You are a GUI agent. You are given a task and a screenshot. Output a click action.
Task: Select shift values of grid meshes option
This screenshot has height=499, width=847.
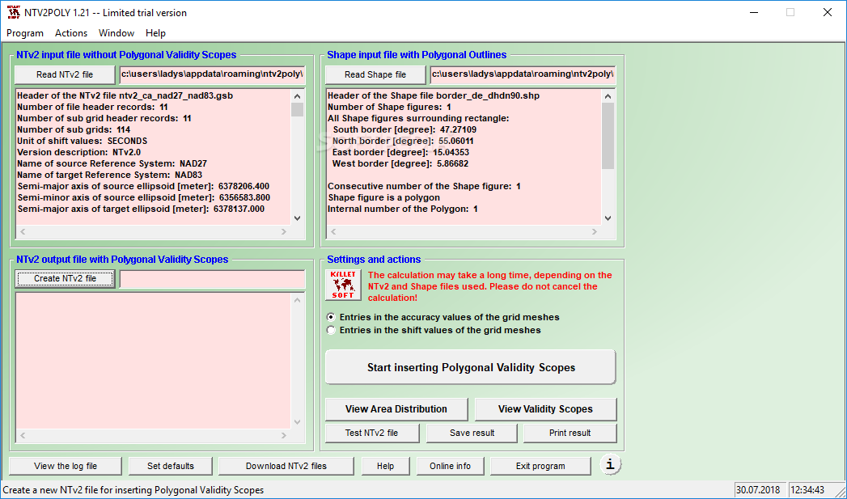331,330
